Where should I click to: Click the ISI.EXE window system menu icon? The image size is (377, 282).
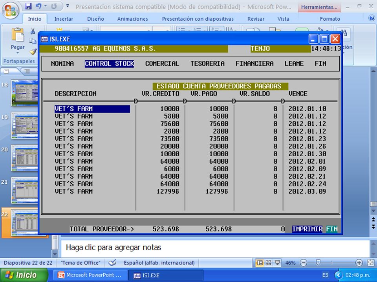44,39
